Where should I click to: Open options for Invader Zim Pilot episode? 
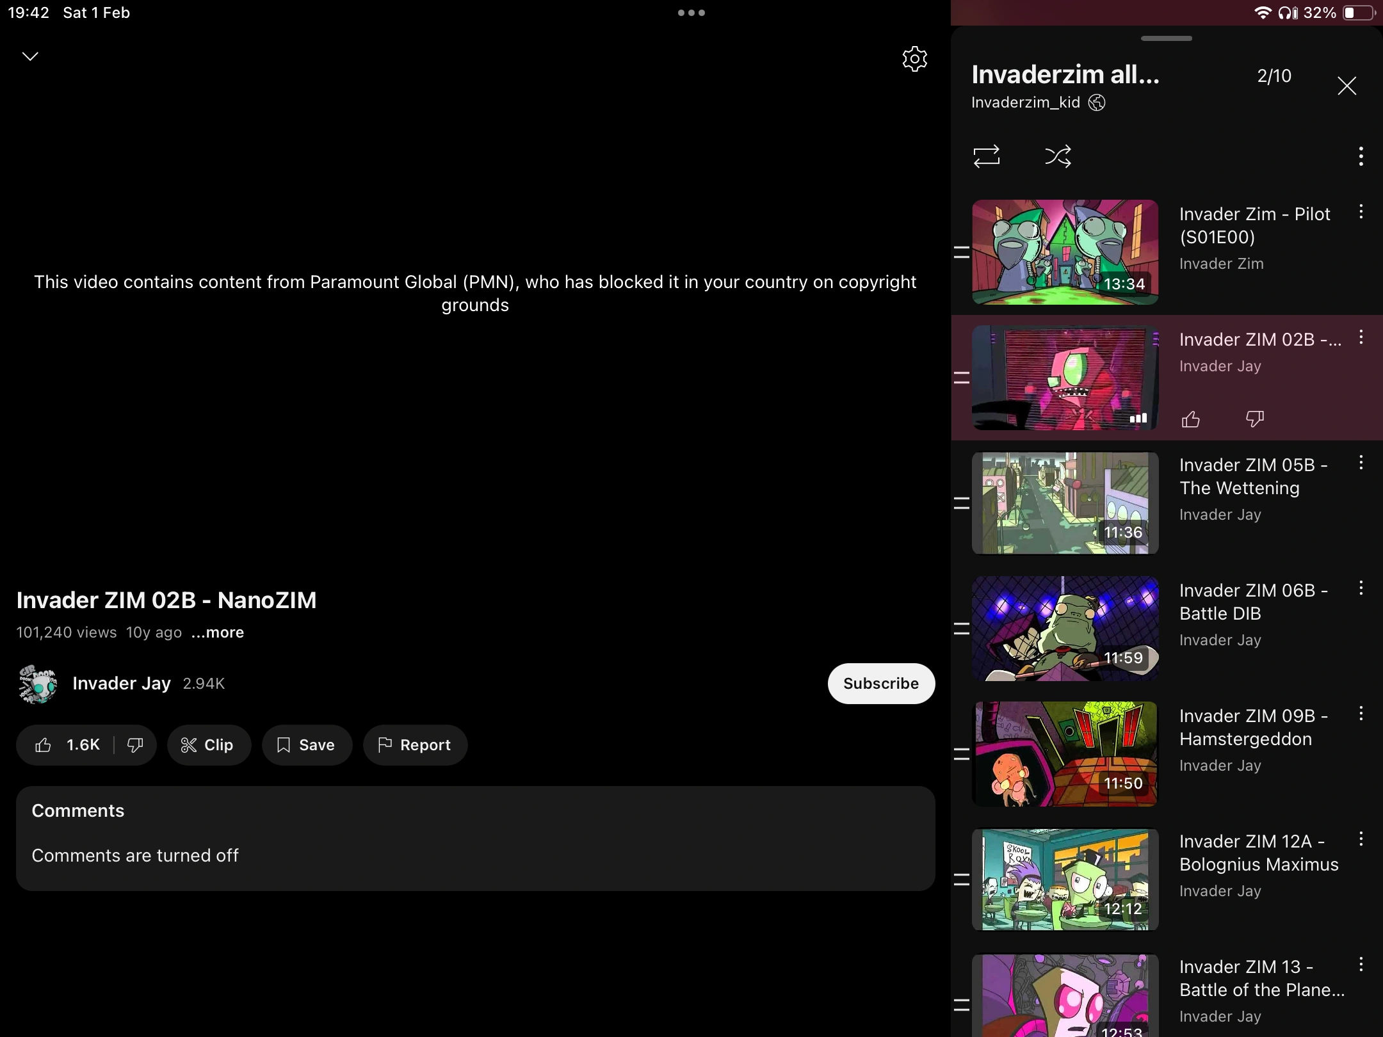point(1361,213)
